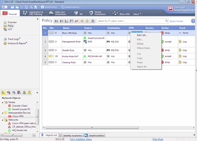Image resolution: width=197 pixels, height=141 pixels.
Task: Click the Delete rule icon with red slash
Action: coord(76,21)
